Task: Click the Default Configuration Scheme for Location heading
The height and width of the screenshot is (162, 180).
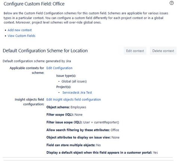Action: 45,51
